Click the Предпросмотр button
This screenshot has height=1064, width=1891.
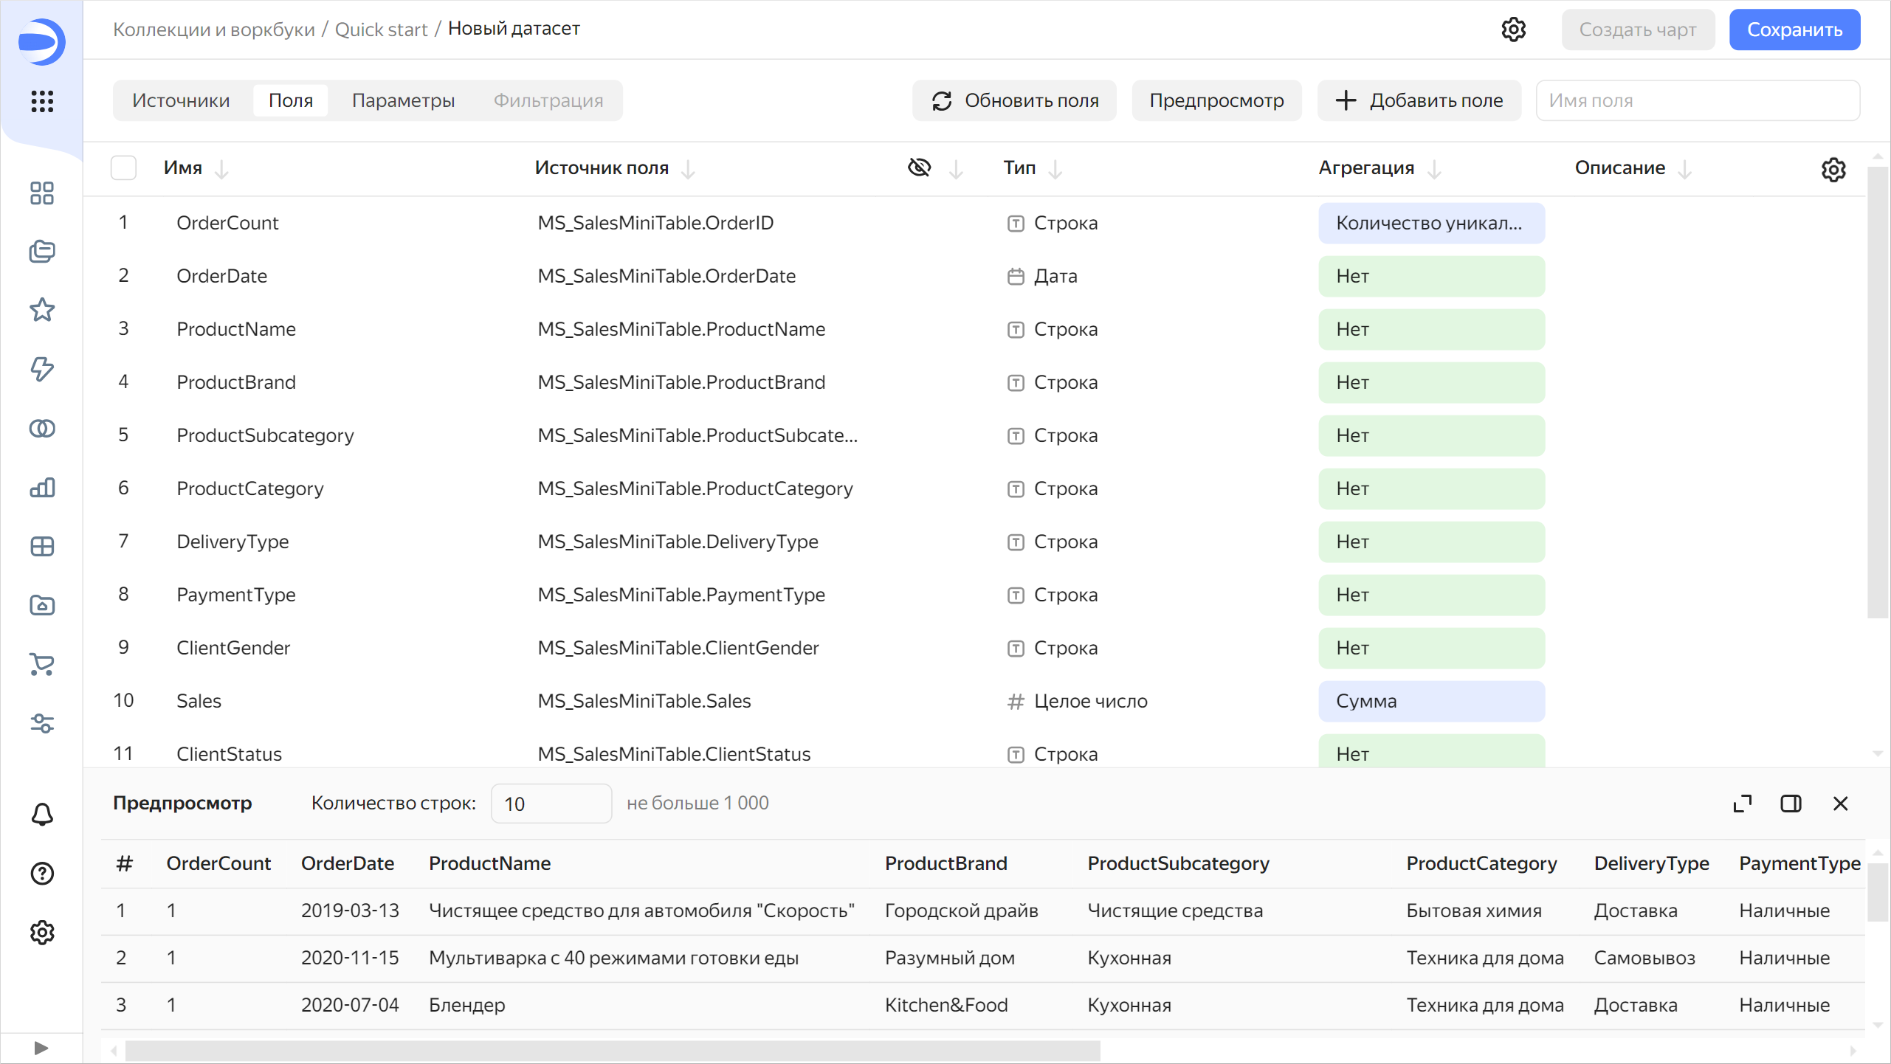point(1217,100)
